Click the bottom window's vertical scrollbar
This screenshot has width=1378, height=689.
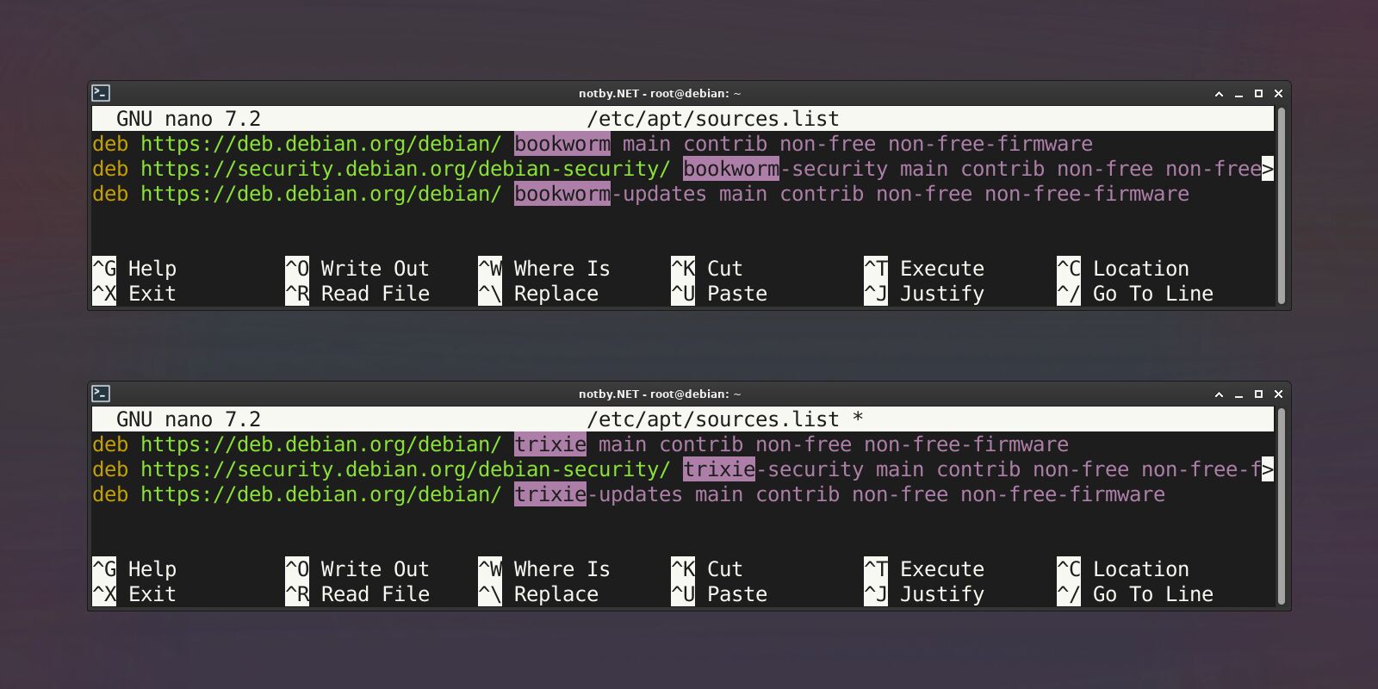coord(1281,506)
